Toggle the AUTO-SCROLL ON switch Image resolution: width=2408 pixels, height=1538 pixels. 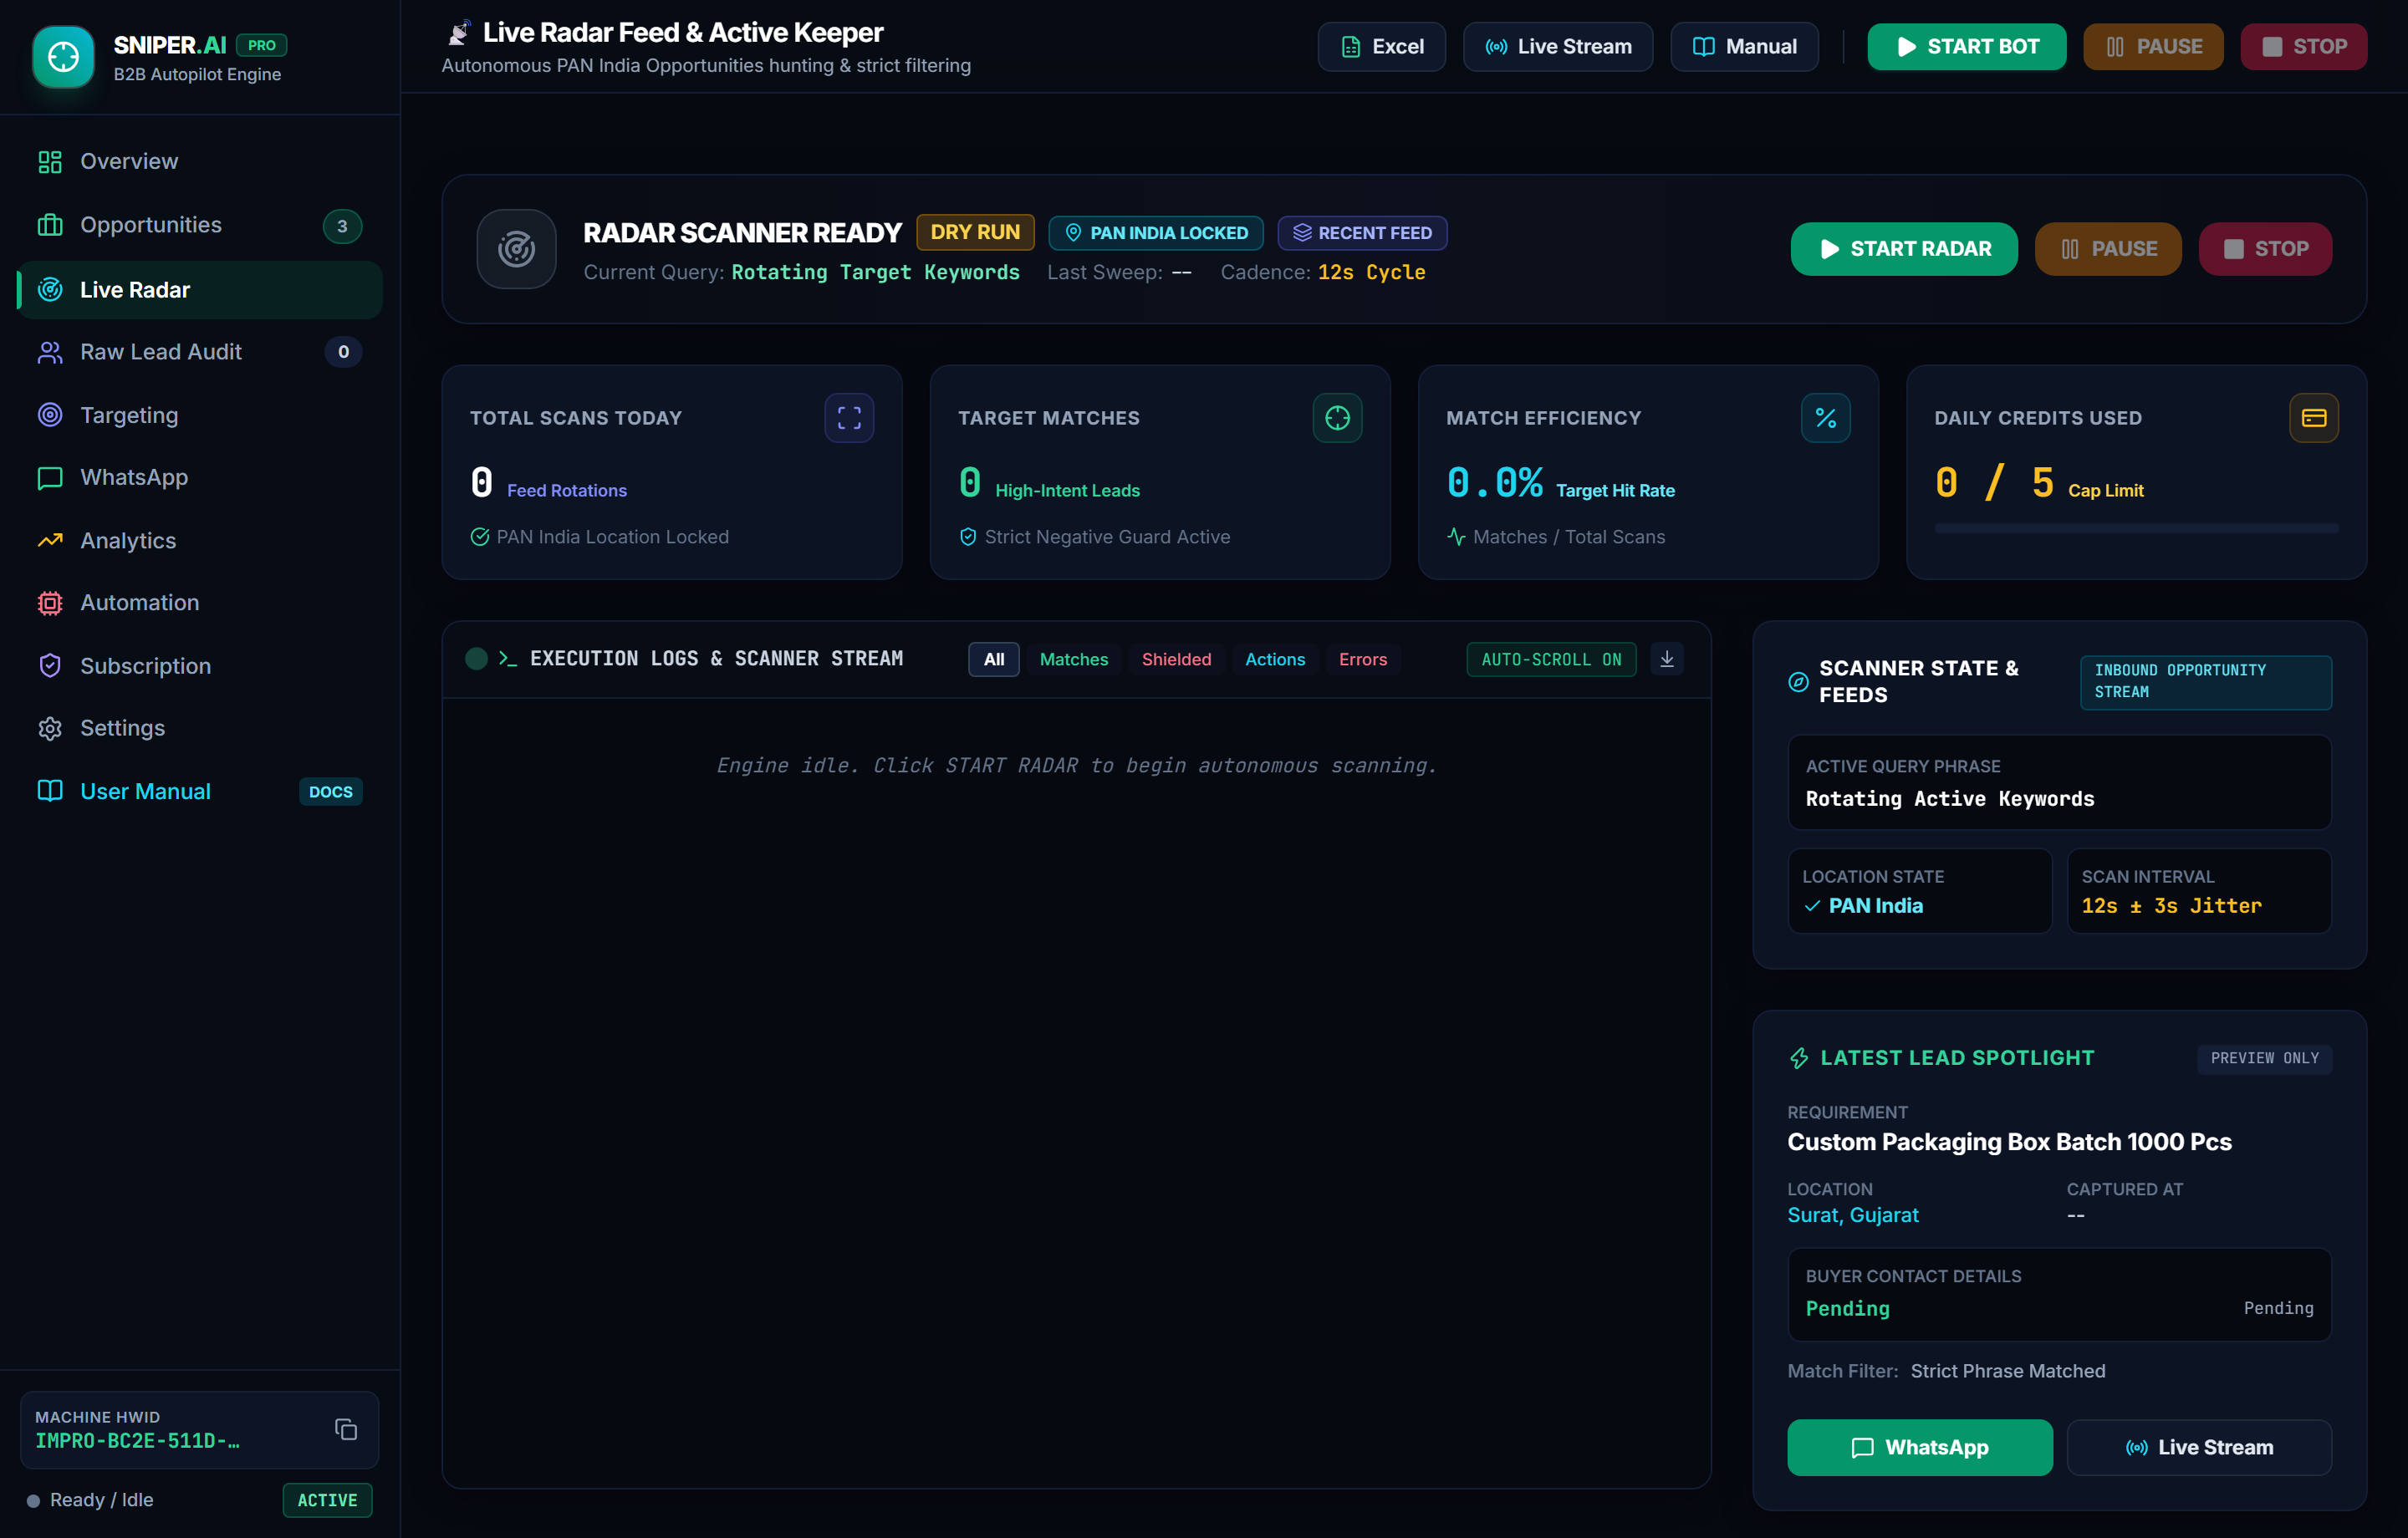[x=1551, y=659]
